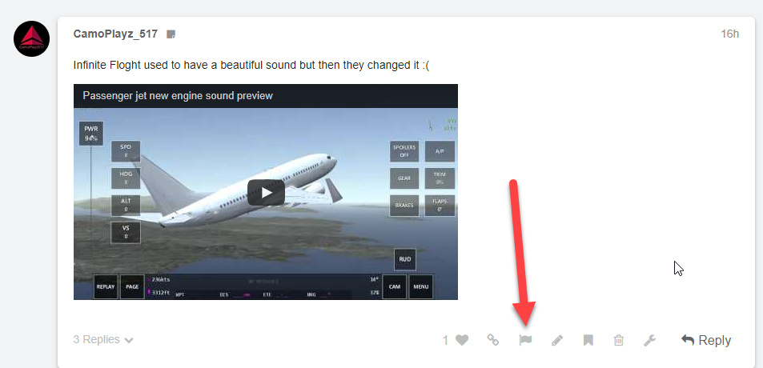The height and width of the screenshot is (368, 763).
Task: Edit the post using the pencil icon
Action: tap(556, 341)
